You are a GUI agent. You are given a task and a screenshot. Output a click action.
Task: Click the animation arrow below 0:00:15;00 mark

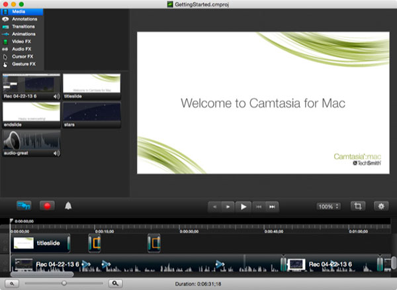point(106,264)
